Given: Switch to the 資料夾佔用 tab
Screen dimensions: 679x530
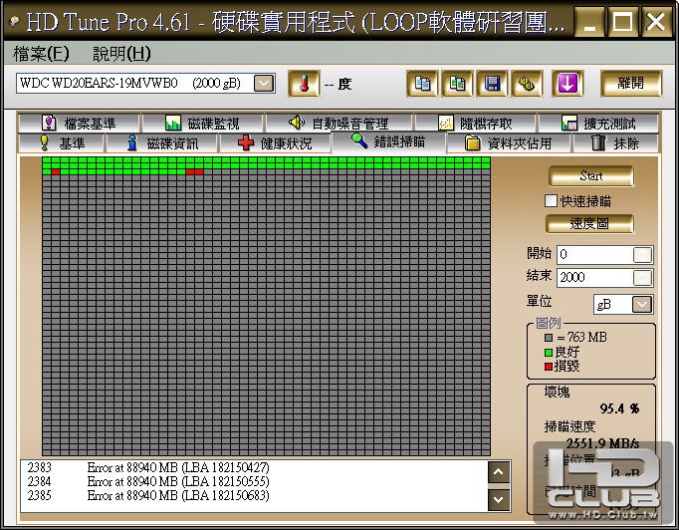Looking at the screenshot, I should pos(509,143).
